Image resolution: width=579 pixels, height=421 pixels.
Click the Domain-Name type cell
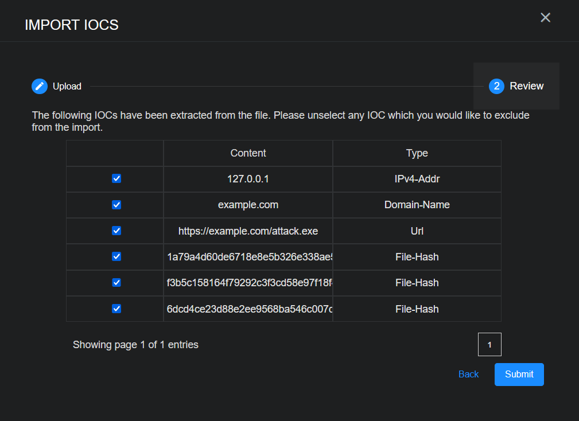click(417, 205)
